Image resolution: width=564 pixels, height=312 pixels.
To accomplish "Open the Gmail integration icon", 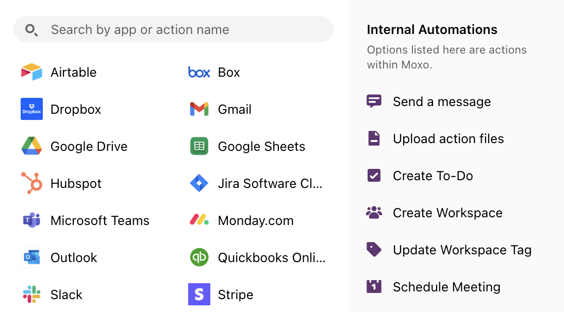I will 199,109.
